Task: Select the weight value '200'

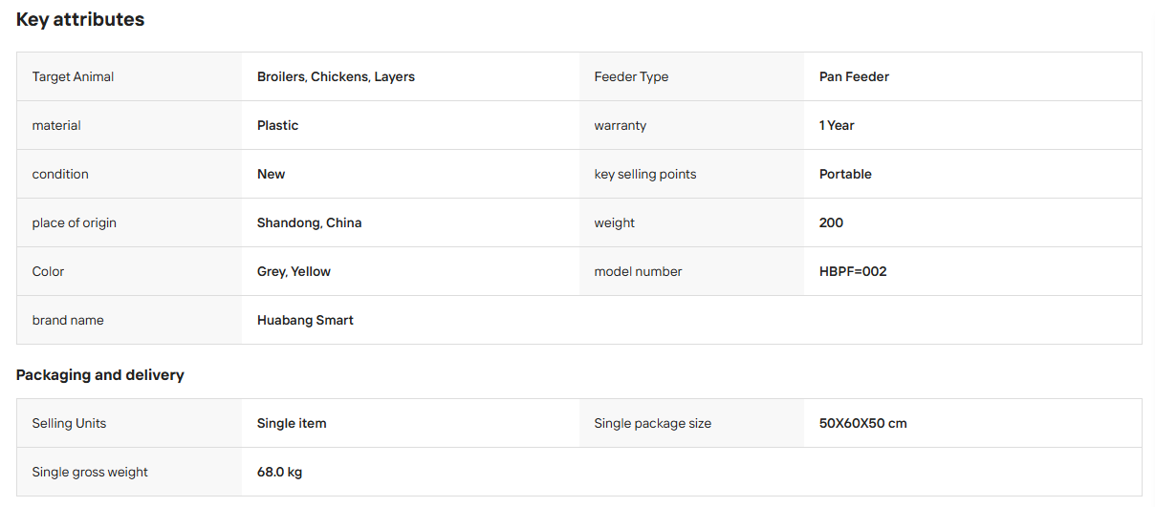Action: pyautogui.click(x=831, y=222)
